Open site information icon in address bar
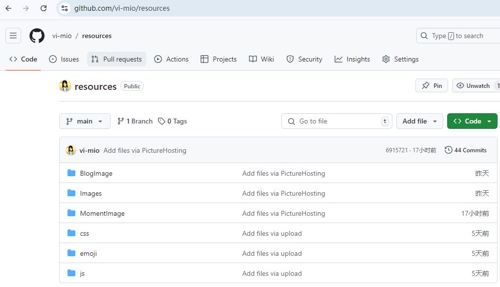Image resolution: width=500 pixels, height=287 pixels. 65,8
